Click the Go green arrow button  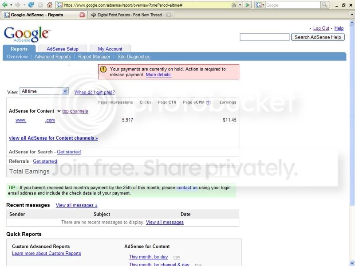248,5
